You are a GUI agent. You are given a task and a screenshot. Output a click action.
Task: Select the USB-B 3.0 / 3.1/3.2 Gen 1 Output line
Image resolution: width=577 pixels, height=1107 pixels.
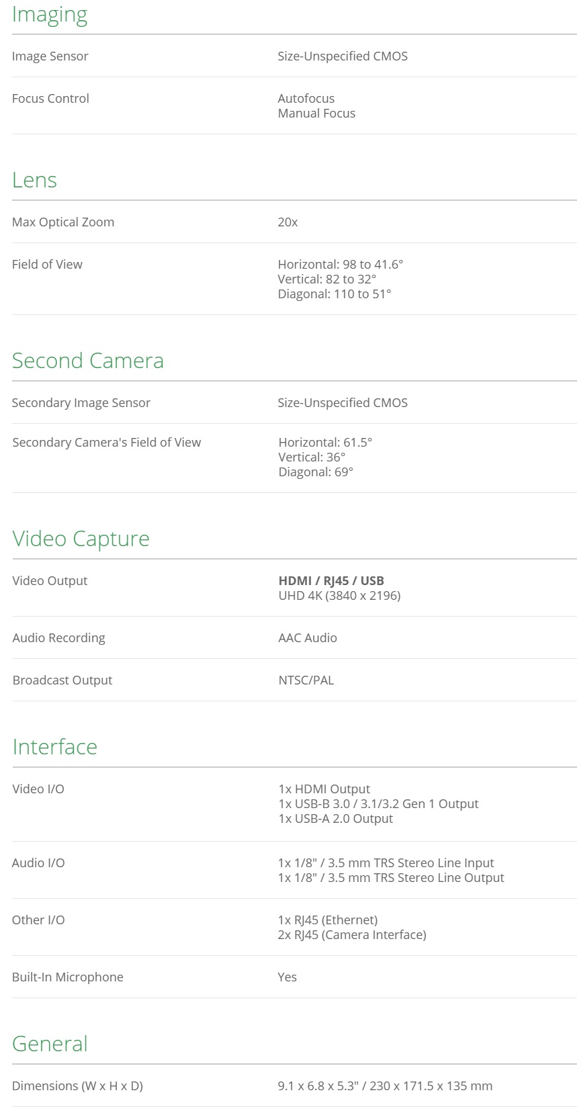[x=378, y=804]
